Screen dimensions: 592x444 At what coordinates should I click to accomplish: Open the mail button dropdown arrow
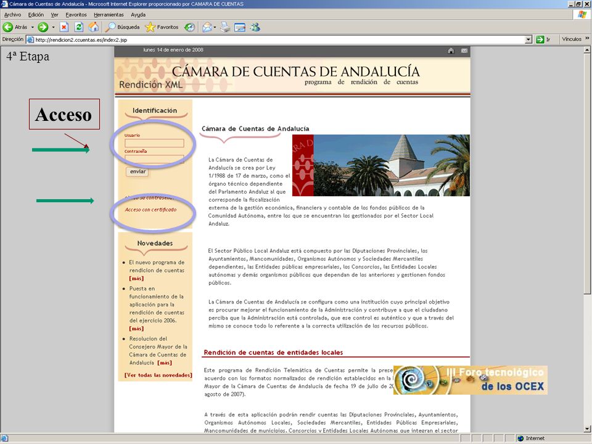(x=215, y=27)
